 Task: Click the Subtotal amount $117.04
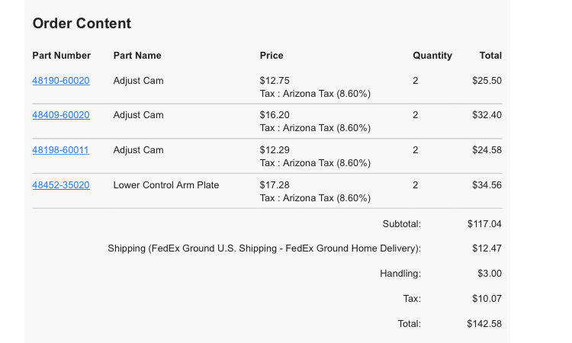[484, 224]
